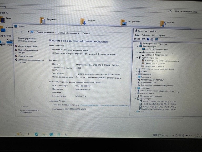Image resolution: width=202 pixels, height=152 pixels.
Task: Click the TOSHIBA disk drive icon
Action: coord(143,55)
